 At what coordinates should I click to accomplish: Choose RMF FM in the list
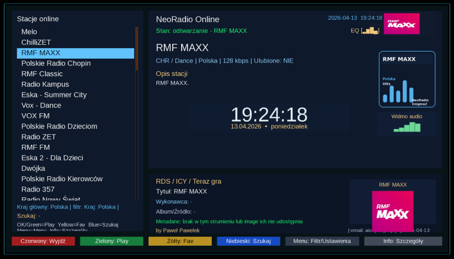[76, 147]
